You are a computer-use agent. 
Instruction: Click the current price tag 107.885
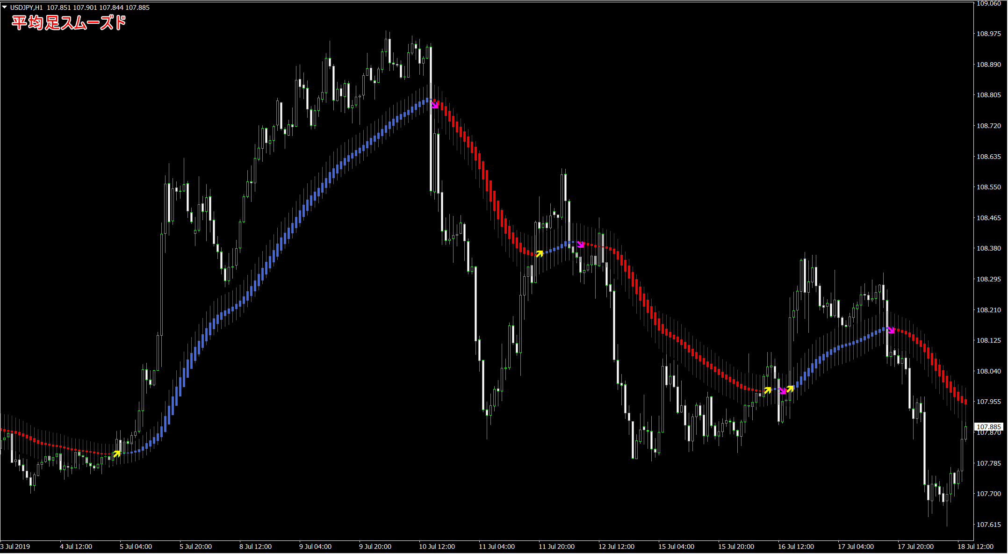[988, 427]
